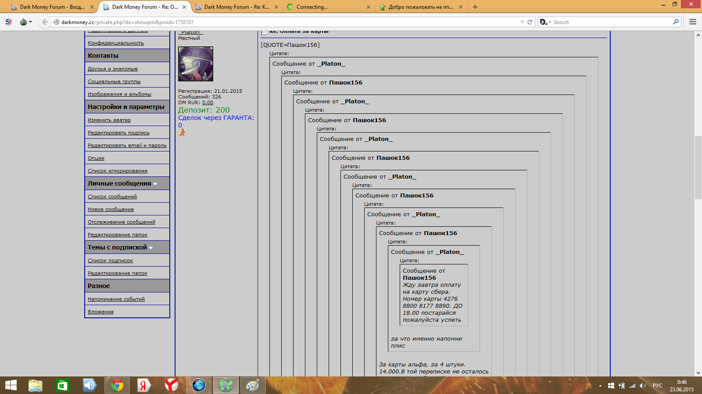Open search engine selector dropdown

(x=545, y=22)
